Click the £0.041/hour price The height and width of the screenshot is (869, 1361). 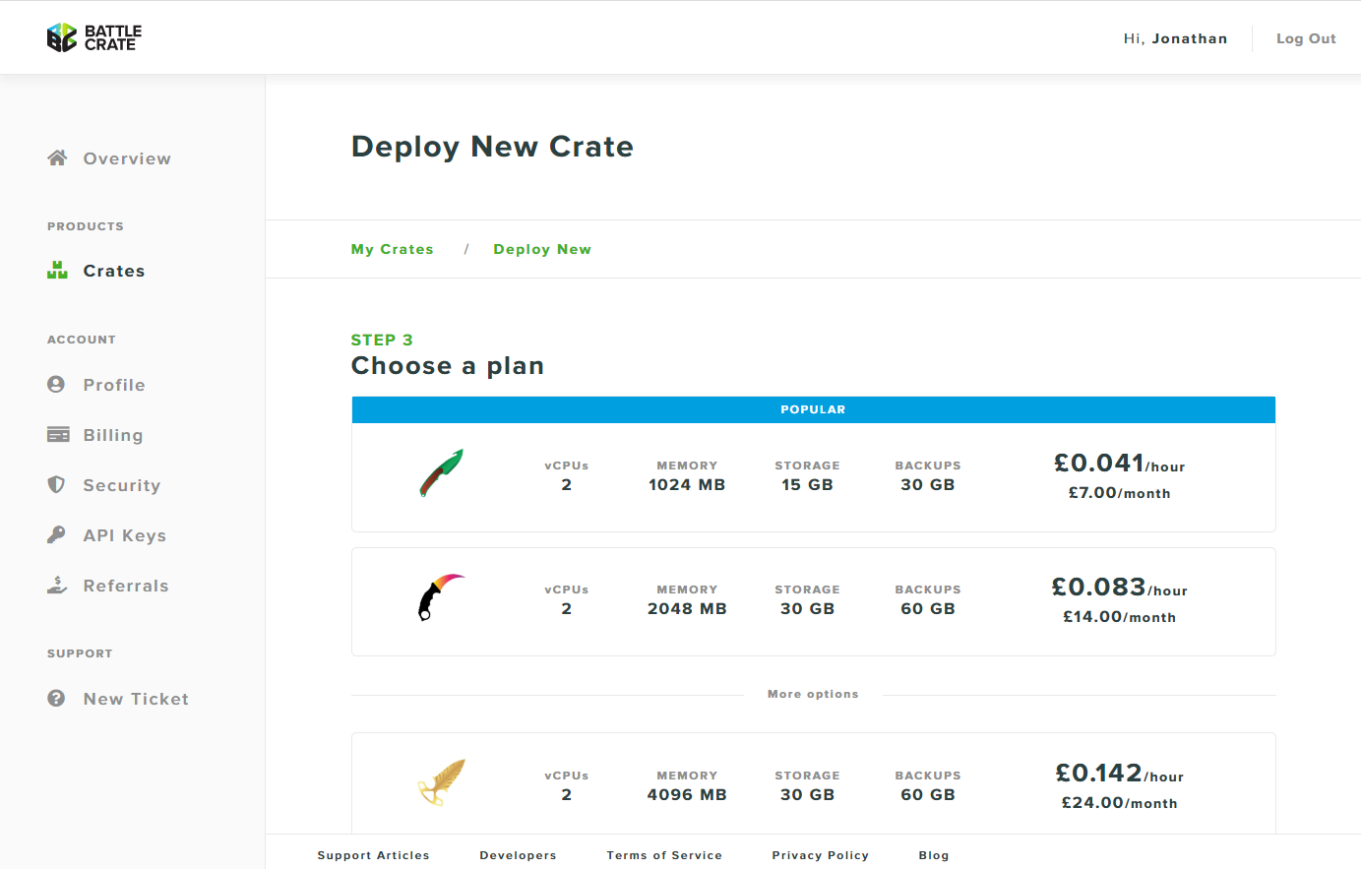click(1119, 463)
